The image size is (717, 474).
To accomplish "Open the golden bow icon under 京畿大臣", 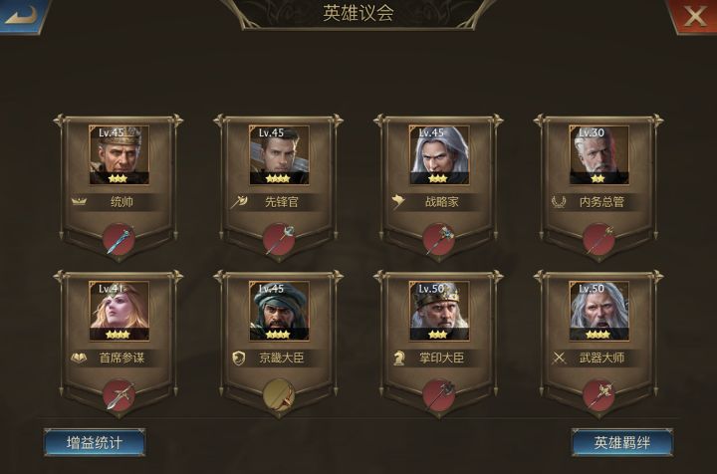I will click(x=279, y=395).
